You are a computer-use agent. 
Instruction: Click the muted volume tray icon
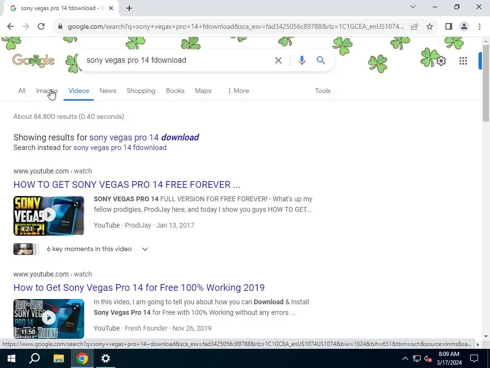(x=428, y=358)
